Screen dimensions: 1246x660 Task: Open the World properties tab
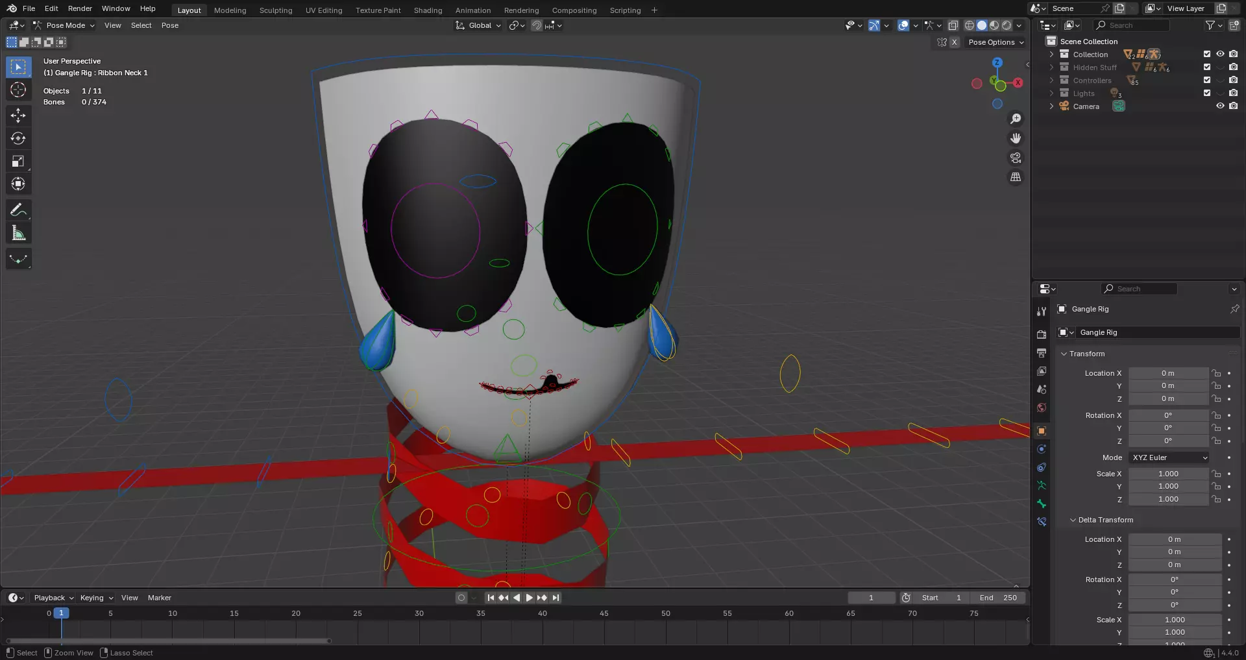(x=1042, y=408)
